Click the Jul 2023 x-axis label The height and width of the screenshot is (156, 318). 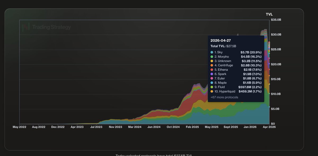[96, 127]
